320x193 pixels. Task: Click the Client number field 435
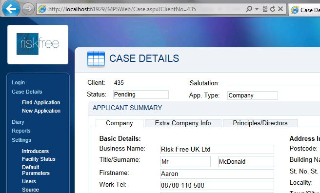click(140, 83)
